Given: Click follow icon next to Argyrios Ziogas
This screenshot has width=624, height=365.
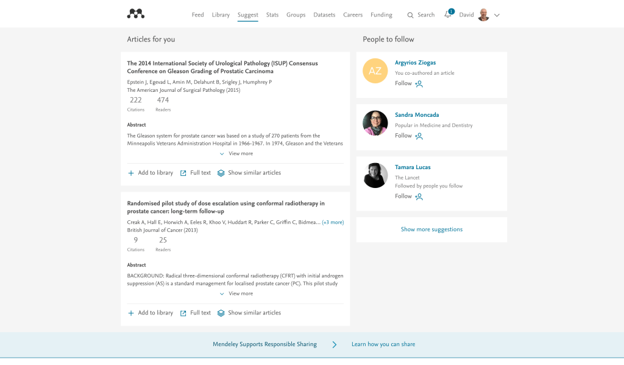Looking at the screenshot, I should click(419, 84).
